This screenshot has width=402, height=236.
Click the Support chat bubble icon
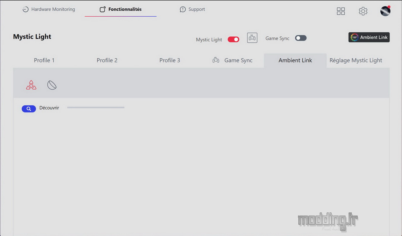click(183, 9)
